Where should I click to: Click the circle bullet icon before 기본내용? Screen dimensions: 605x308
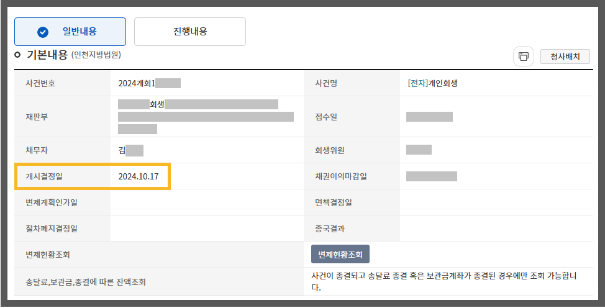tap(17, 55)
